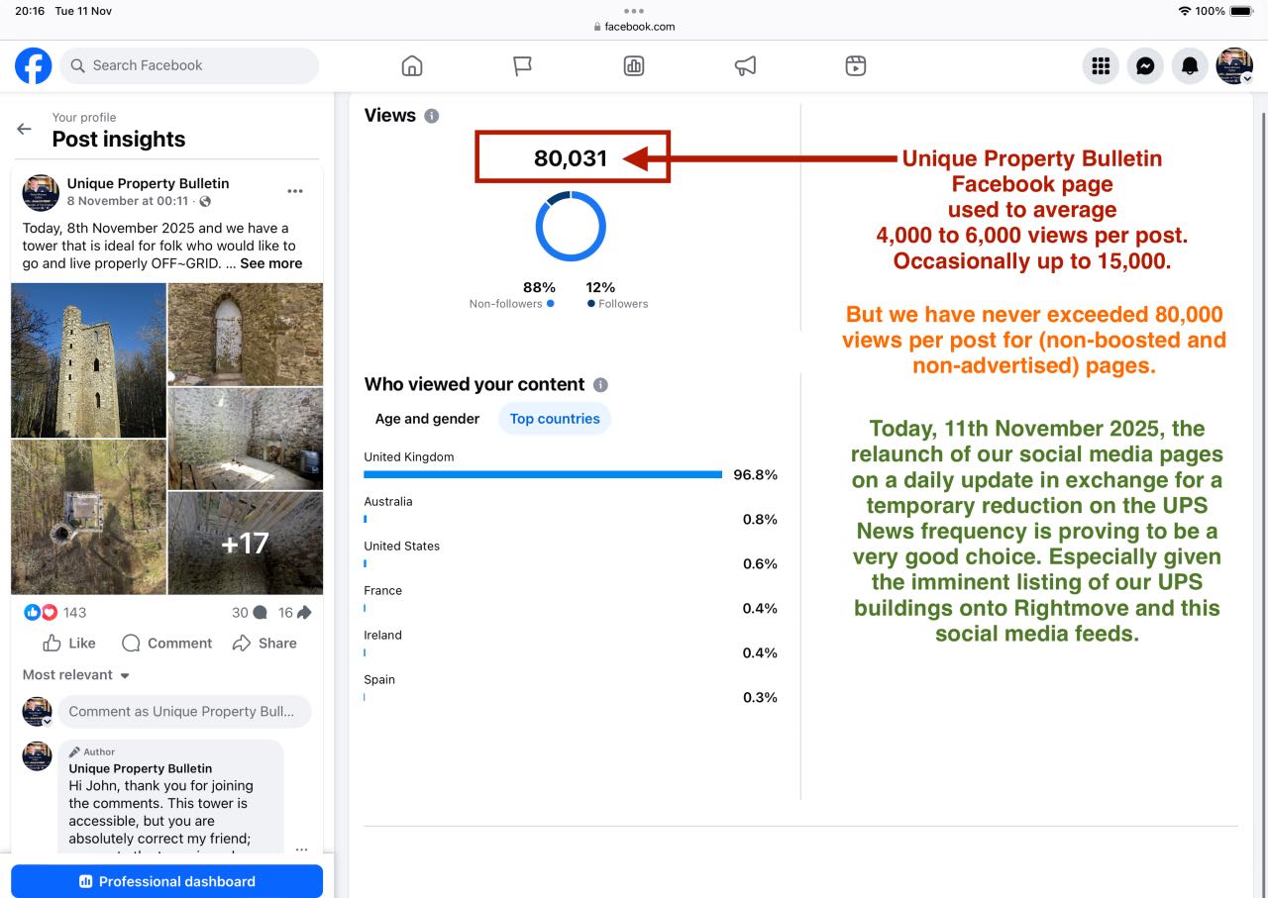The height and width of the screenshot is (898, 1268).
Task: Like the tower post
Action: pyautogui.click(x=69, y=644)
